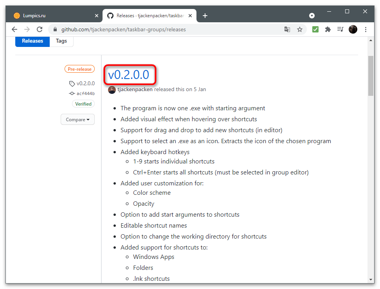This screenshot has height=289, width=380.
Task: Click text '.lnk shortcuts'
Action: point(151,278)
